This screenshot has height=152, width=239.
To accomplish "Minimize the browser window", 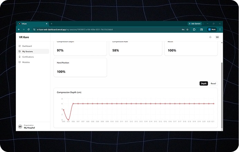I will tap(208, 23).
